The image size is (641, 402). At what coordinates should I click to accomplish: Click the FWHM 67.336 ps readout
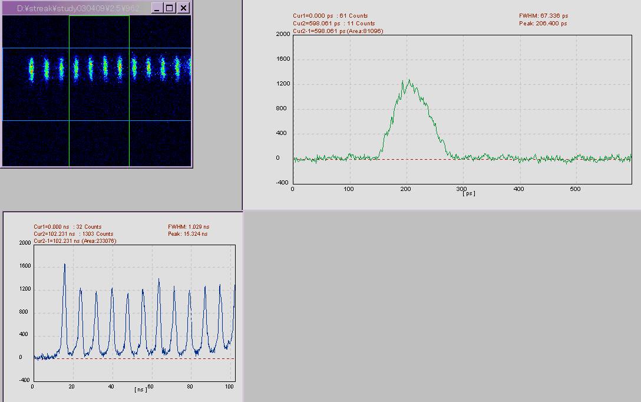[543, 16]
